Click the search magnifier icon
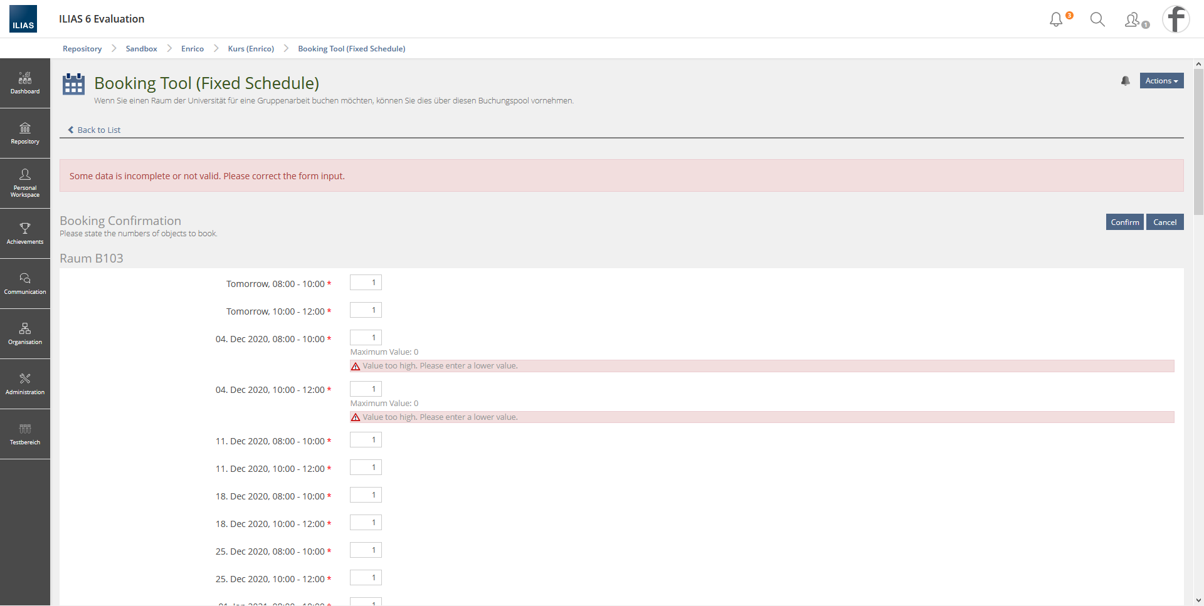Screen dimensions: 1204x606 coord(1097,19)
